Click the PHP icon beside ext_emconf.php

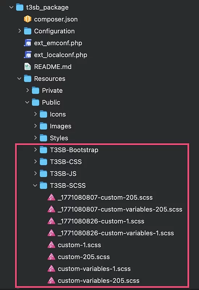click(28, 43)
